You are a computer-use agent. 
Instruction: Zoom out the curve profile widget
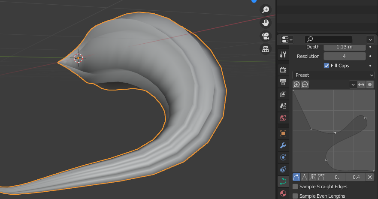305,84
